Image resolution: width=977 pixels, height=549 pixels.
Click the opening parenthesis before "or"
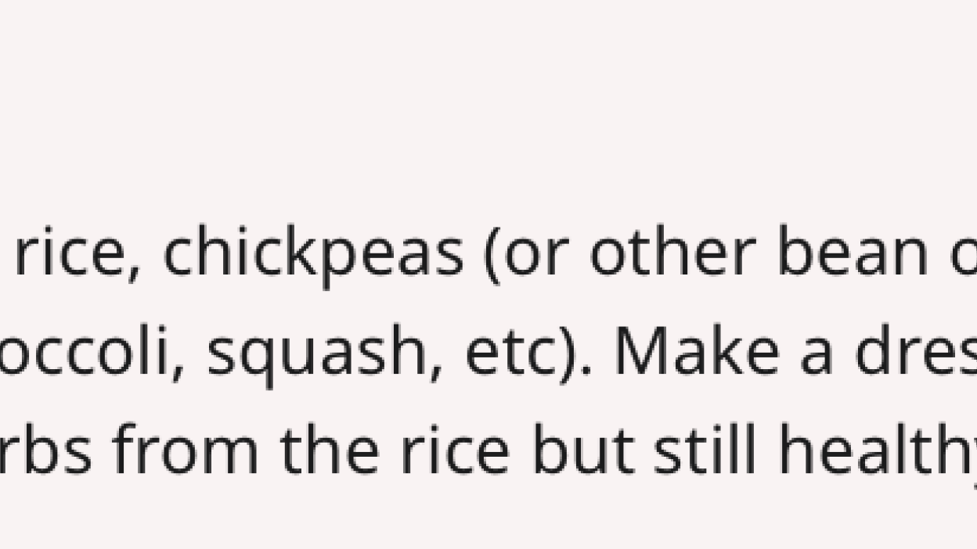pyautogui.click(x=492, y=256)
